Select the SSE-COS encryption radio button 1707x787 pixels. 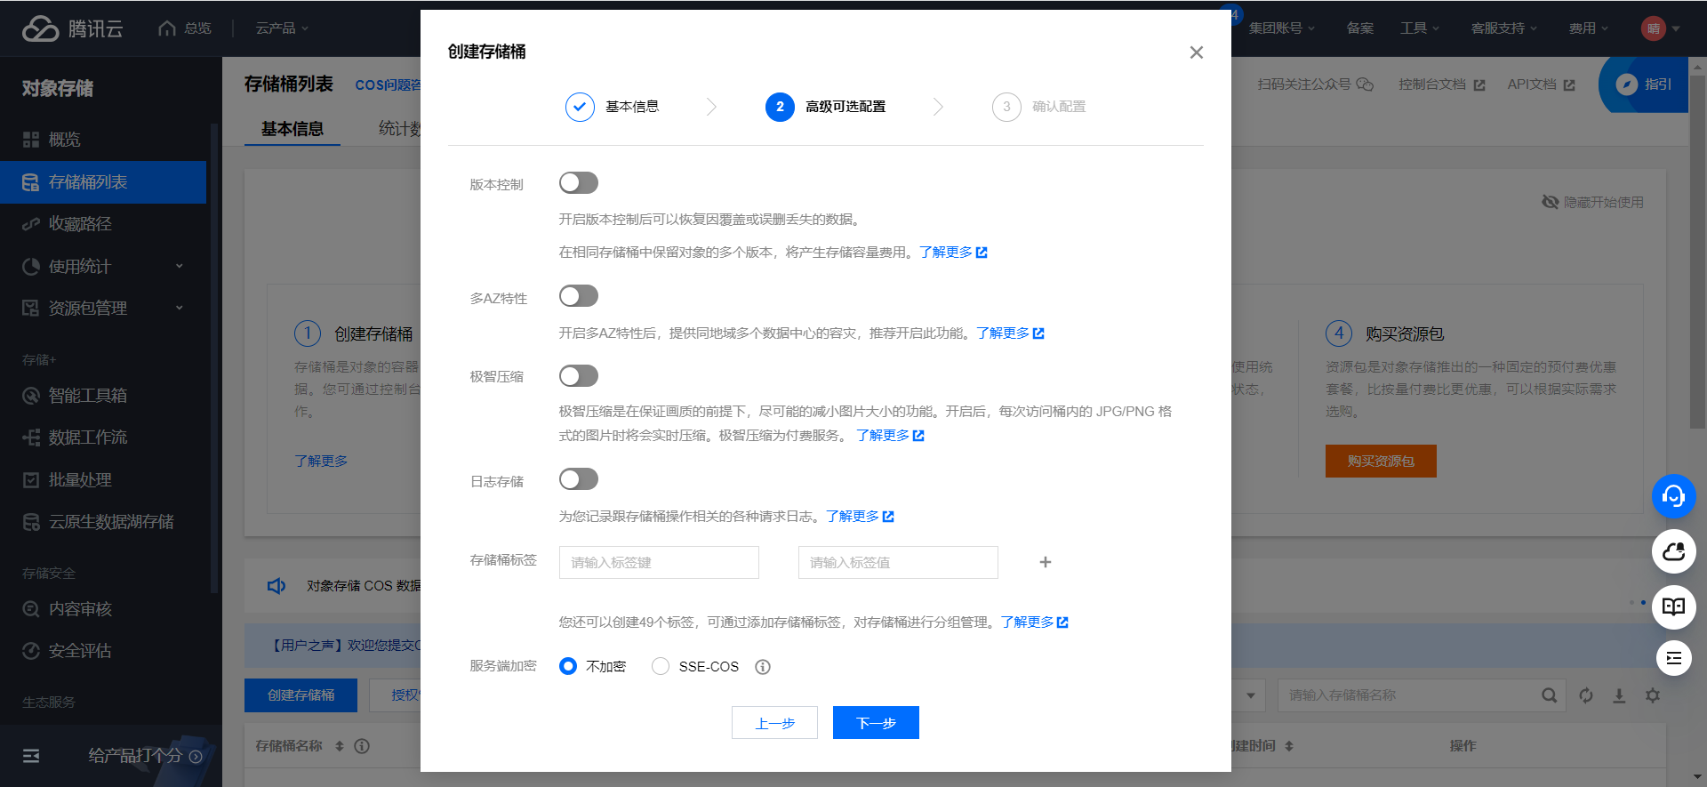coord(661,667)
